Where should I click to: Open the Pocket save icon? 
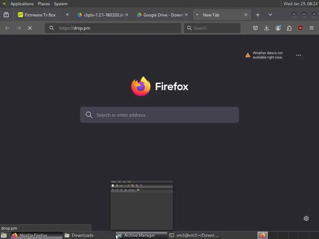[255, 28]
